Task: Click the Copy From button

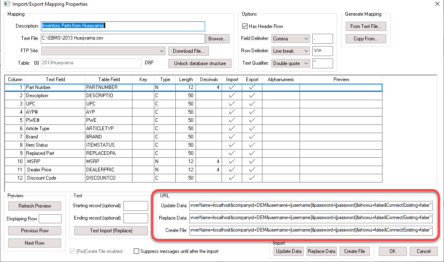Action: pos(366,39)
